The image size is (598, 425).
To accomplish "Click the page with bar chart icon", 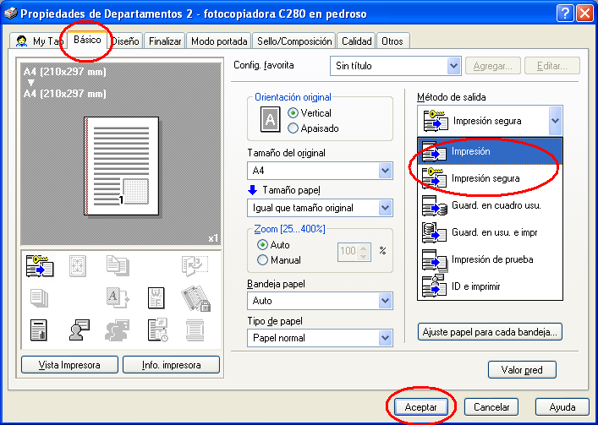I will coord(39,330).
